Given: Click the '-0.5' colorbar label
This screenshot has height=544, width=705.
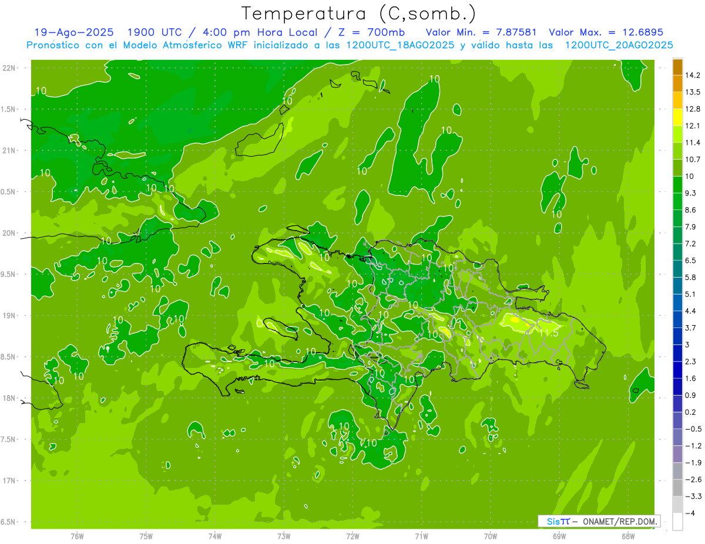Looking at the screenshot, I should pos(693,429).
